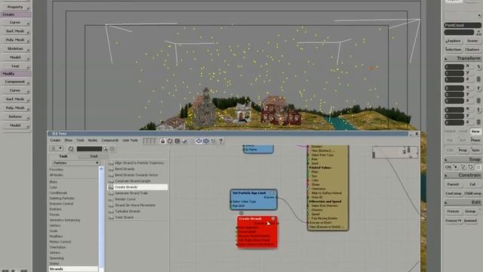The width and height of the screenshot is (483, 272).
Task: Toggle the Sym transform option
Action: (x=475, y=150)
